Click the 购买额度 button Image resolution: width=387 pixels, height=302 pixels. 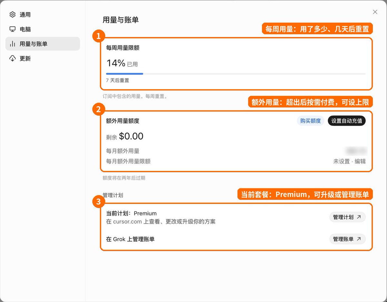310,121
